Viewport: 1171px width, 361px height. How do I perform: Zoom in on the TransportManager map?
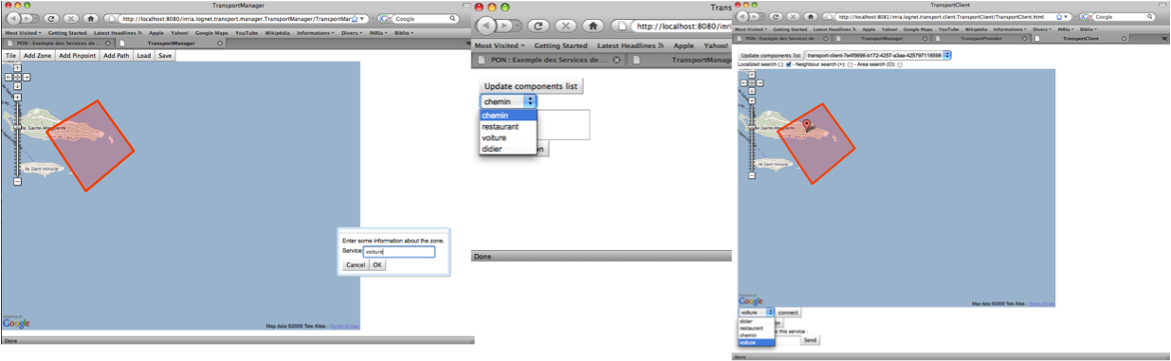point(17,98)
